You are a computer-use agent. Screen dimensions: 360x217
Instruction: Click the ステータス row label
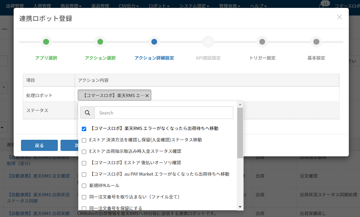tap(37, 110)
